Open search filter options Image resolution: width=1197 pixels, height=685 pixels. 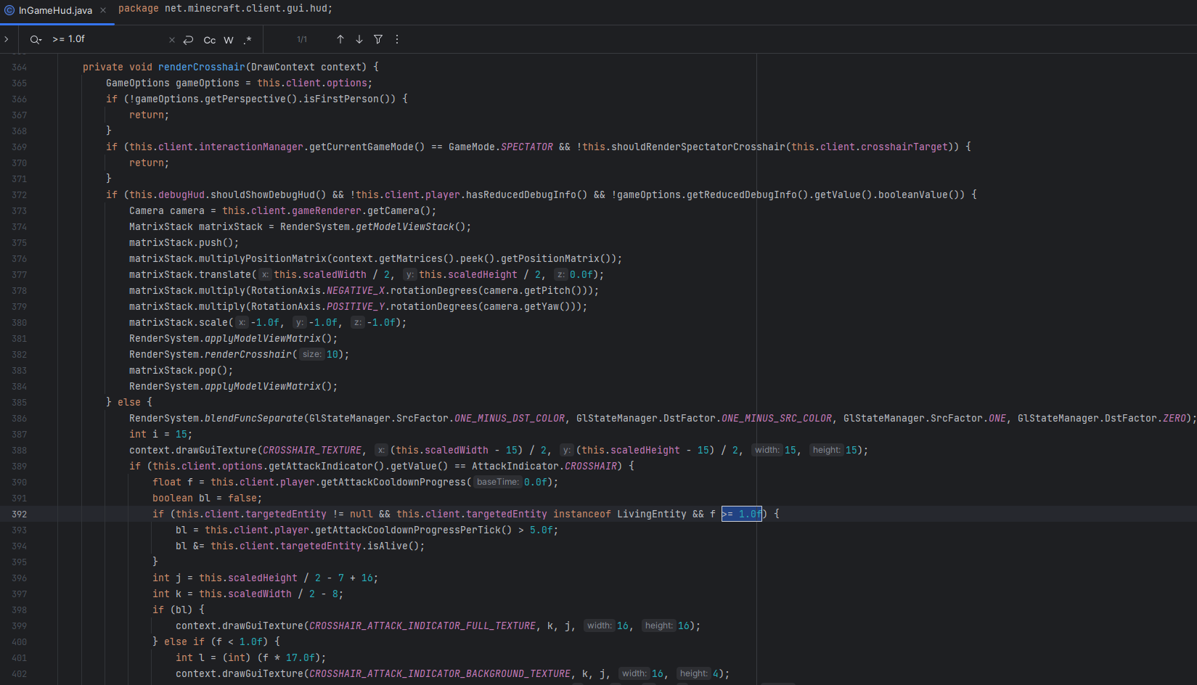click(378, 39)
